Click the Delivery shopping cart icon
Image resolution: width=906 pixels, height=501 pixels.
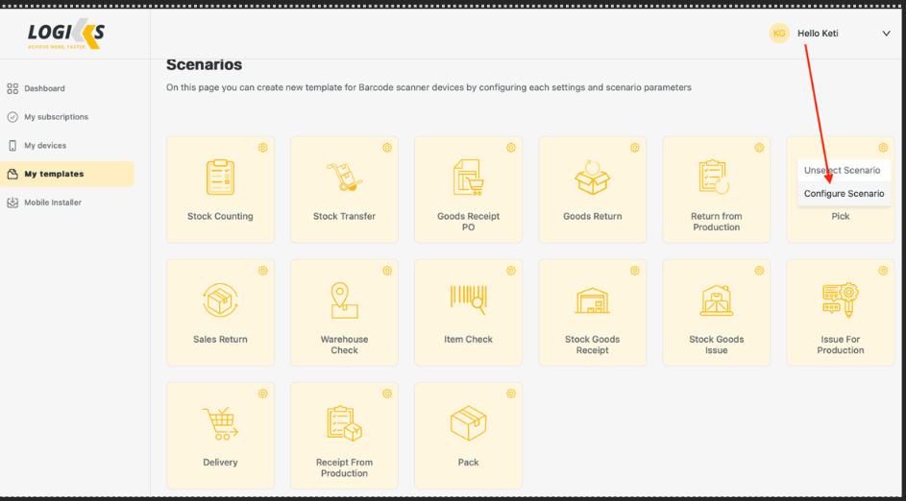[x=220, y=423]
